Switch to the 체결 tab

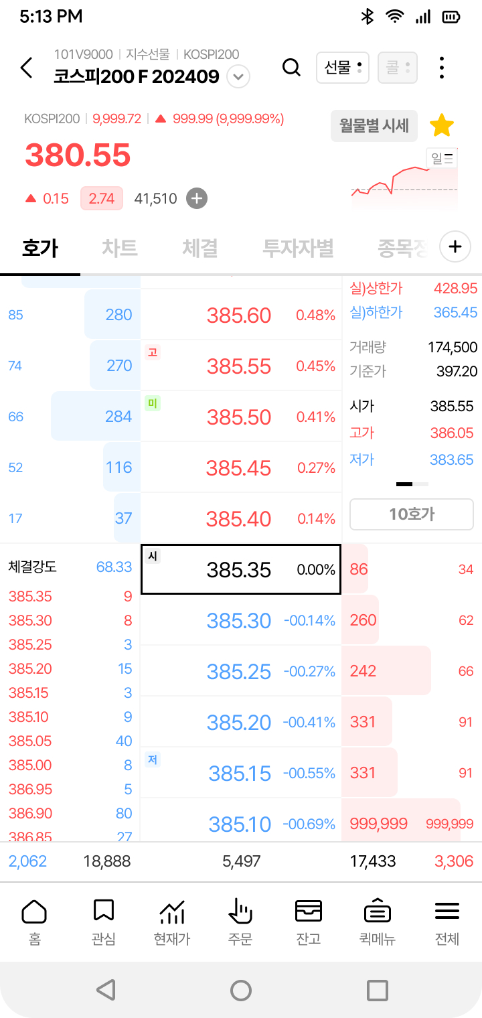[199, 248]
